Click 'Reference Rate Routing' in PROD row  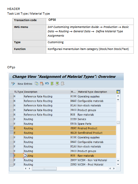47,110
